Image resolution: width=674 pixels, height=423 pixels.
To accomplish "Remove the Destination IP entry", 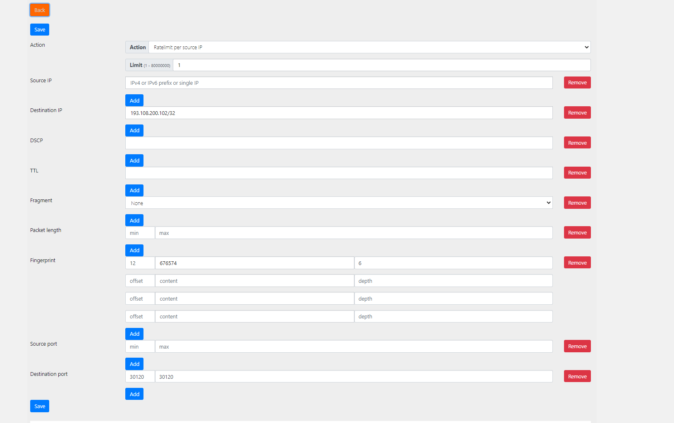I will click(577, 113).
